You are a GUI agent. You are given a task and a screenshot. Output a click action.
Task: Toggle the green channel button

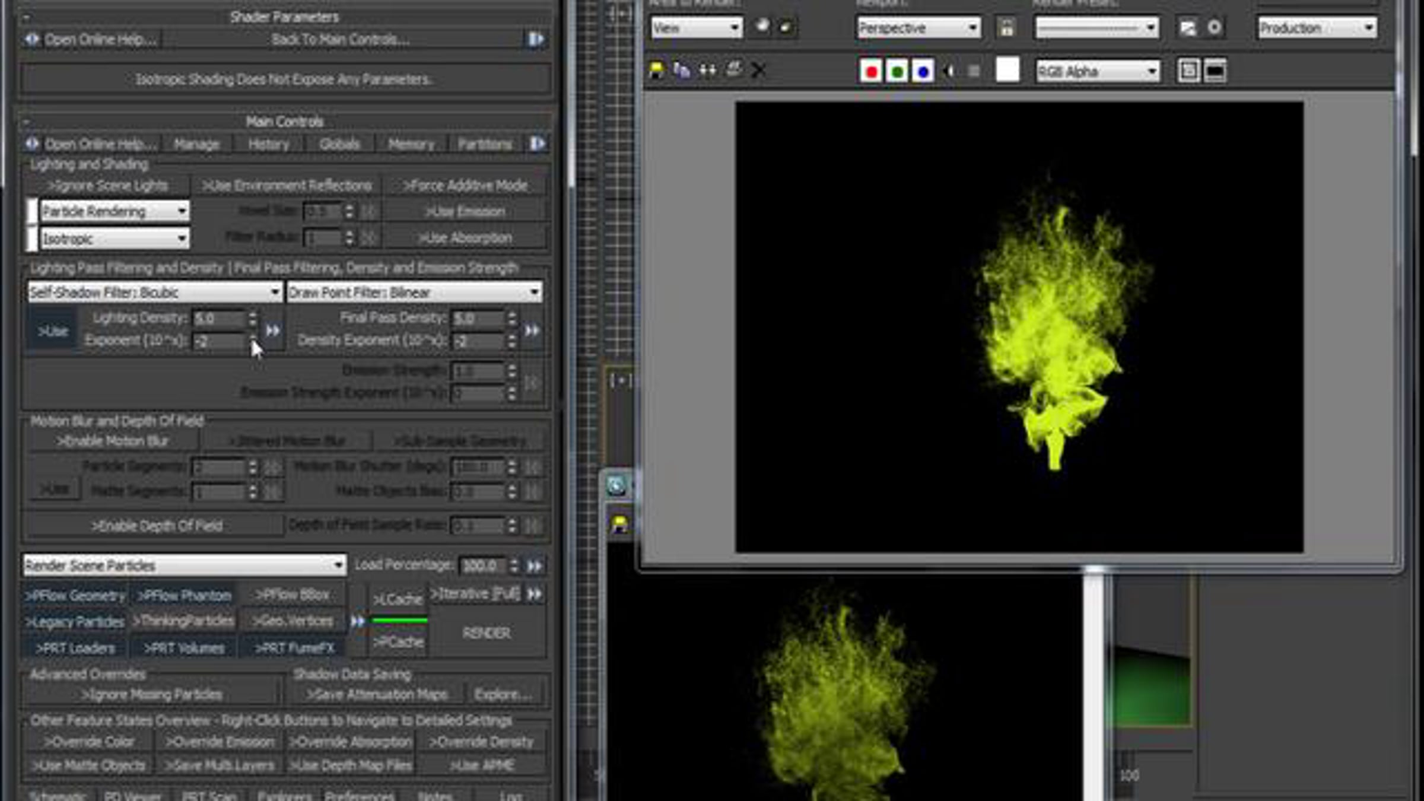click(x=897, y=72)
